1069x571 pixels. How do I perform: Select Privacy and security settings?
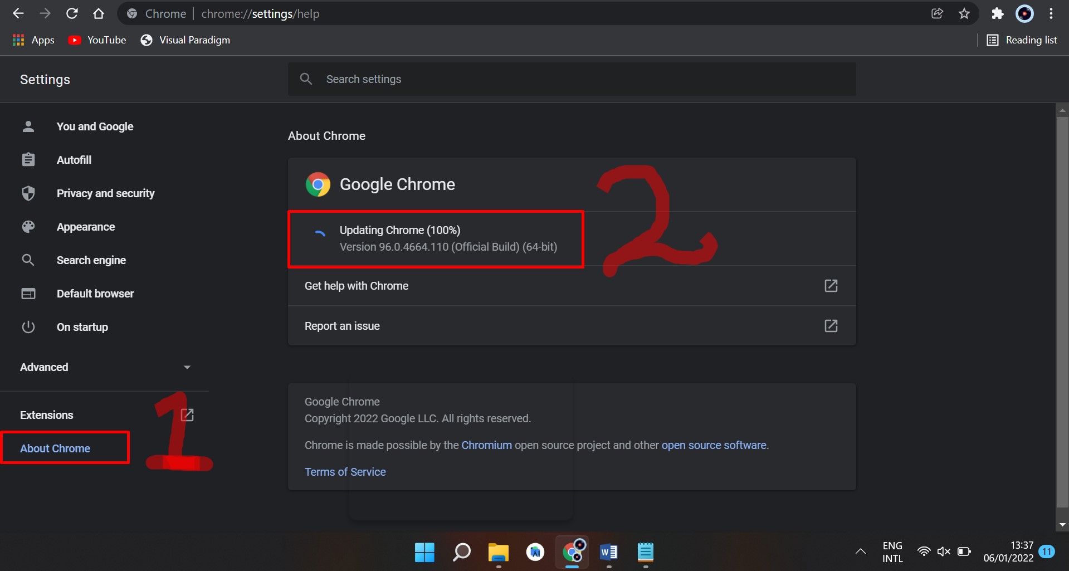tap(105, 193)
